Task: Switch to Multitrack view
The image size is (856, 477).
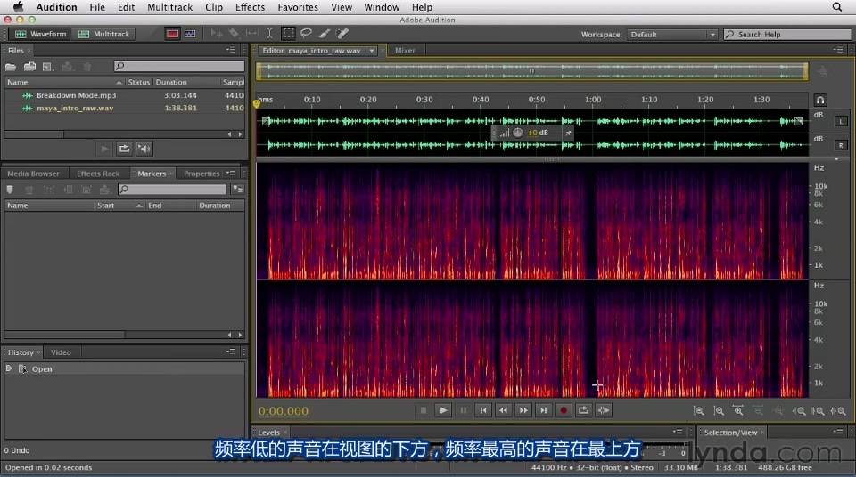Action: (104, 34)
